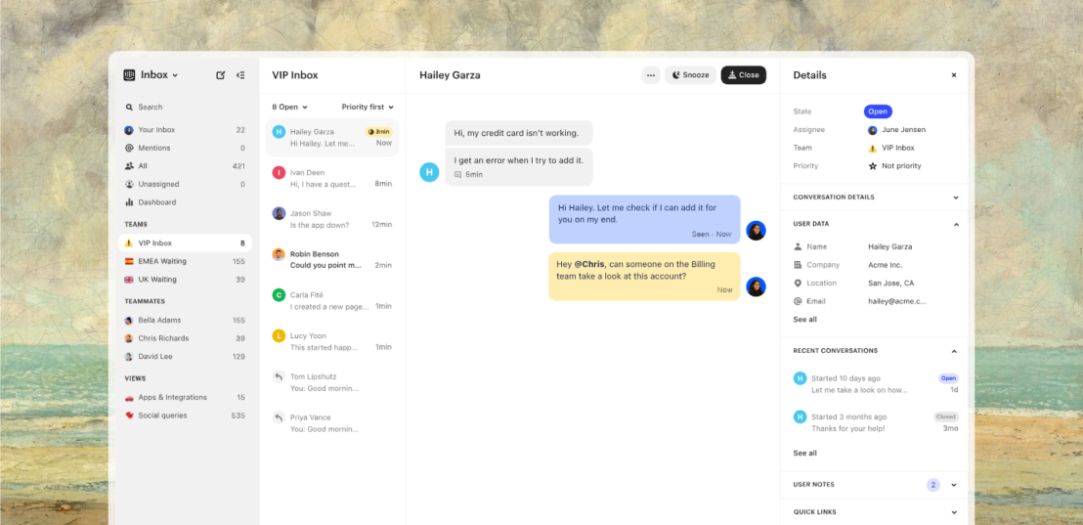Expand the Conversation Details section
The width and height of the screenshot is (1083, 525).
955,197
